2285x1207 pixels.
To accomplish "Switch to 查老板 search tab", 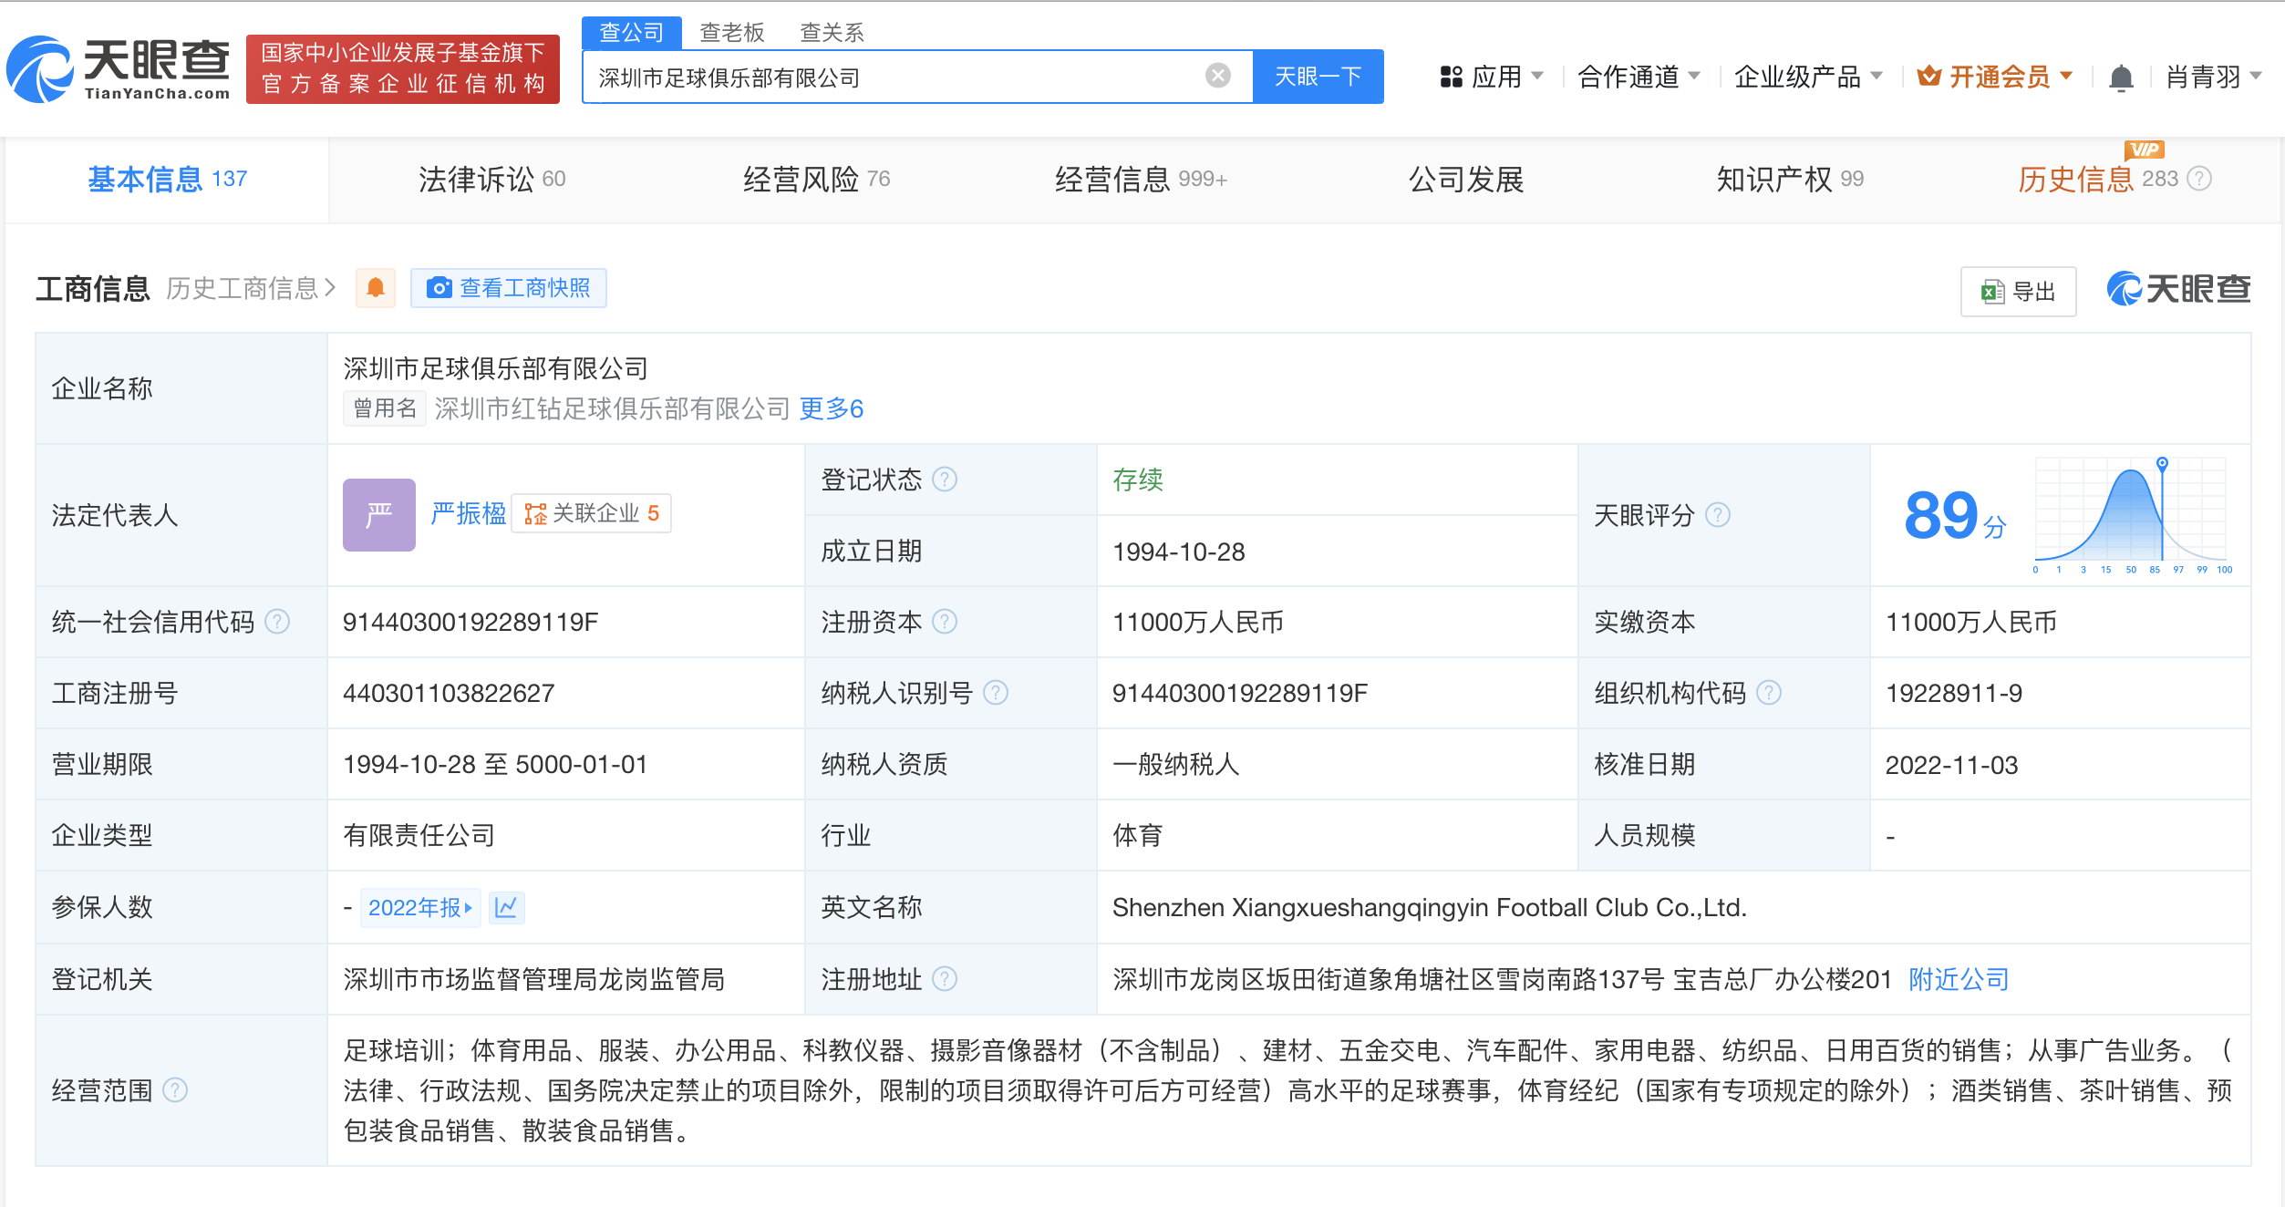I will point(731,33).
